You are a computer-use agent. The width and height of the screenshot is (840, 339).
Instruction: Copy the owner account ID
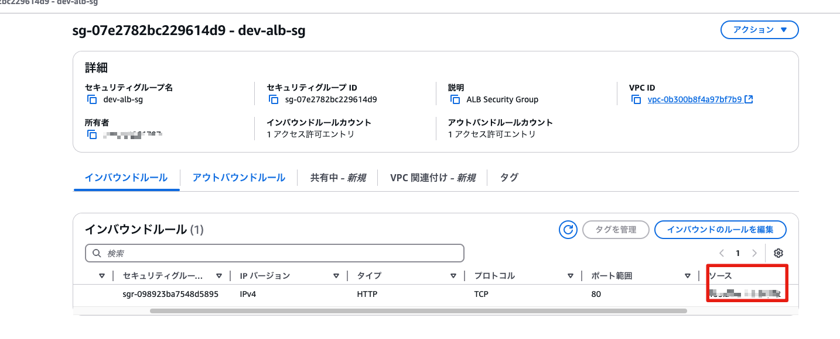point(92,134)
